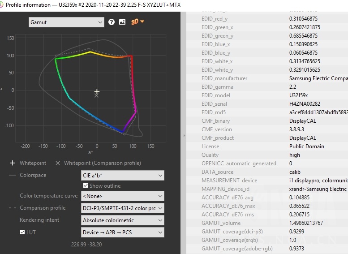
Task: Click the orange 3D view icon
Action: pyautogui.click(x=137, y=22)
